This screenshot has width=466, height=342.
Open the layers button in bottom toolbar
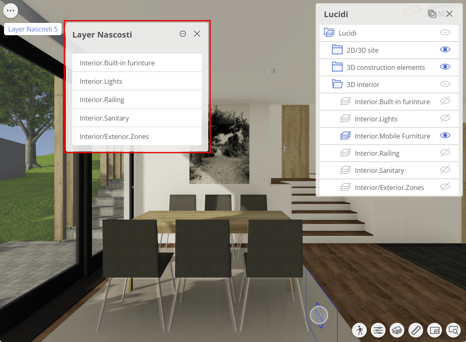397,331
